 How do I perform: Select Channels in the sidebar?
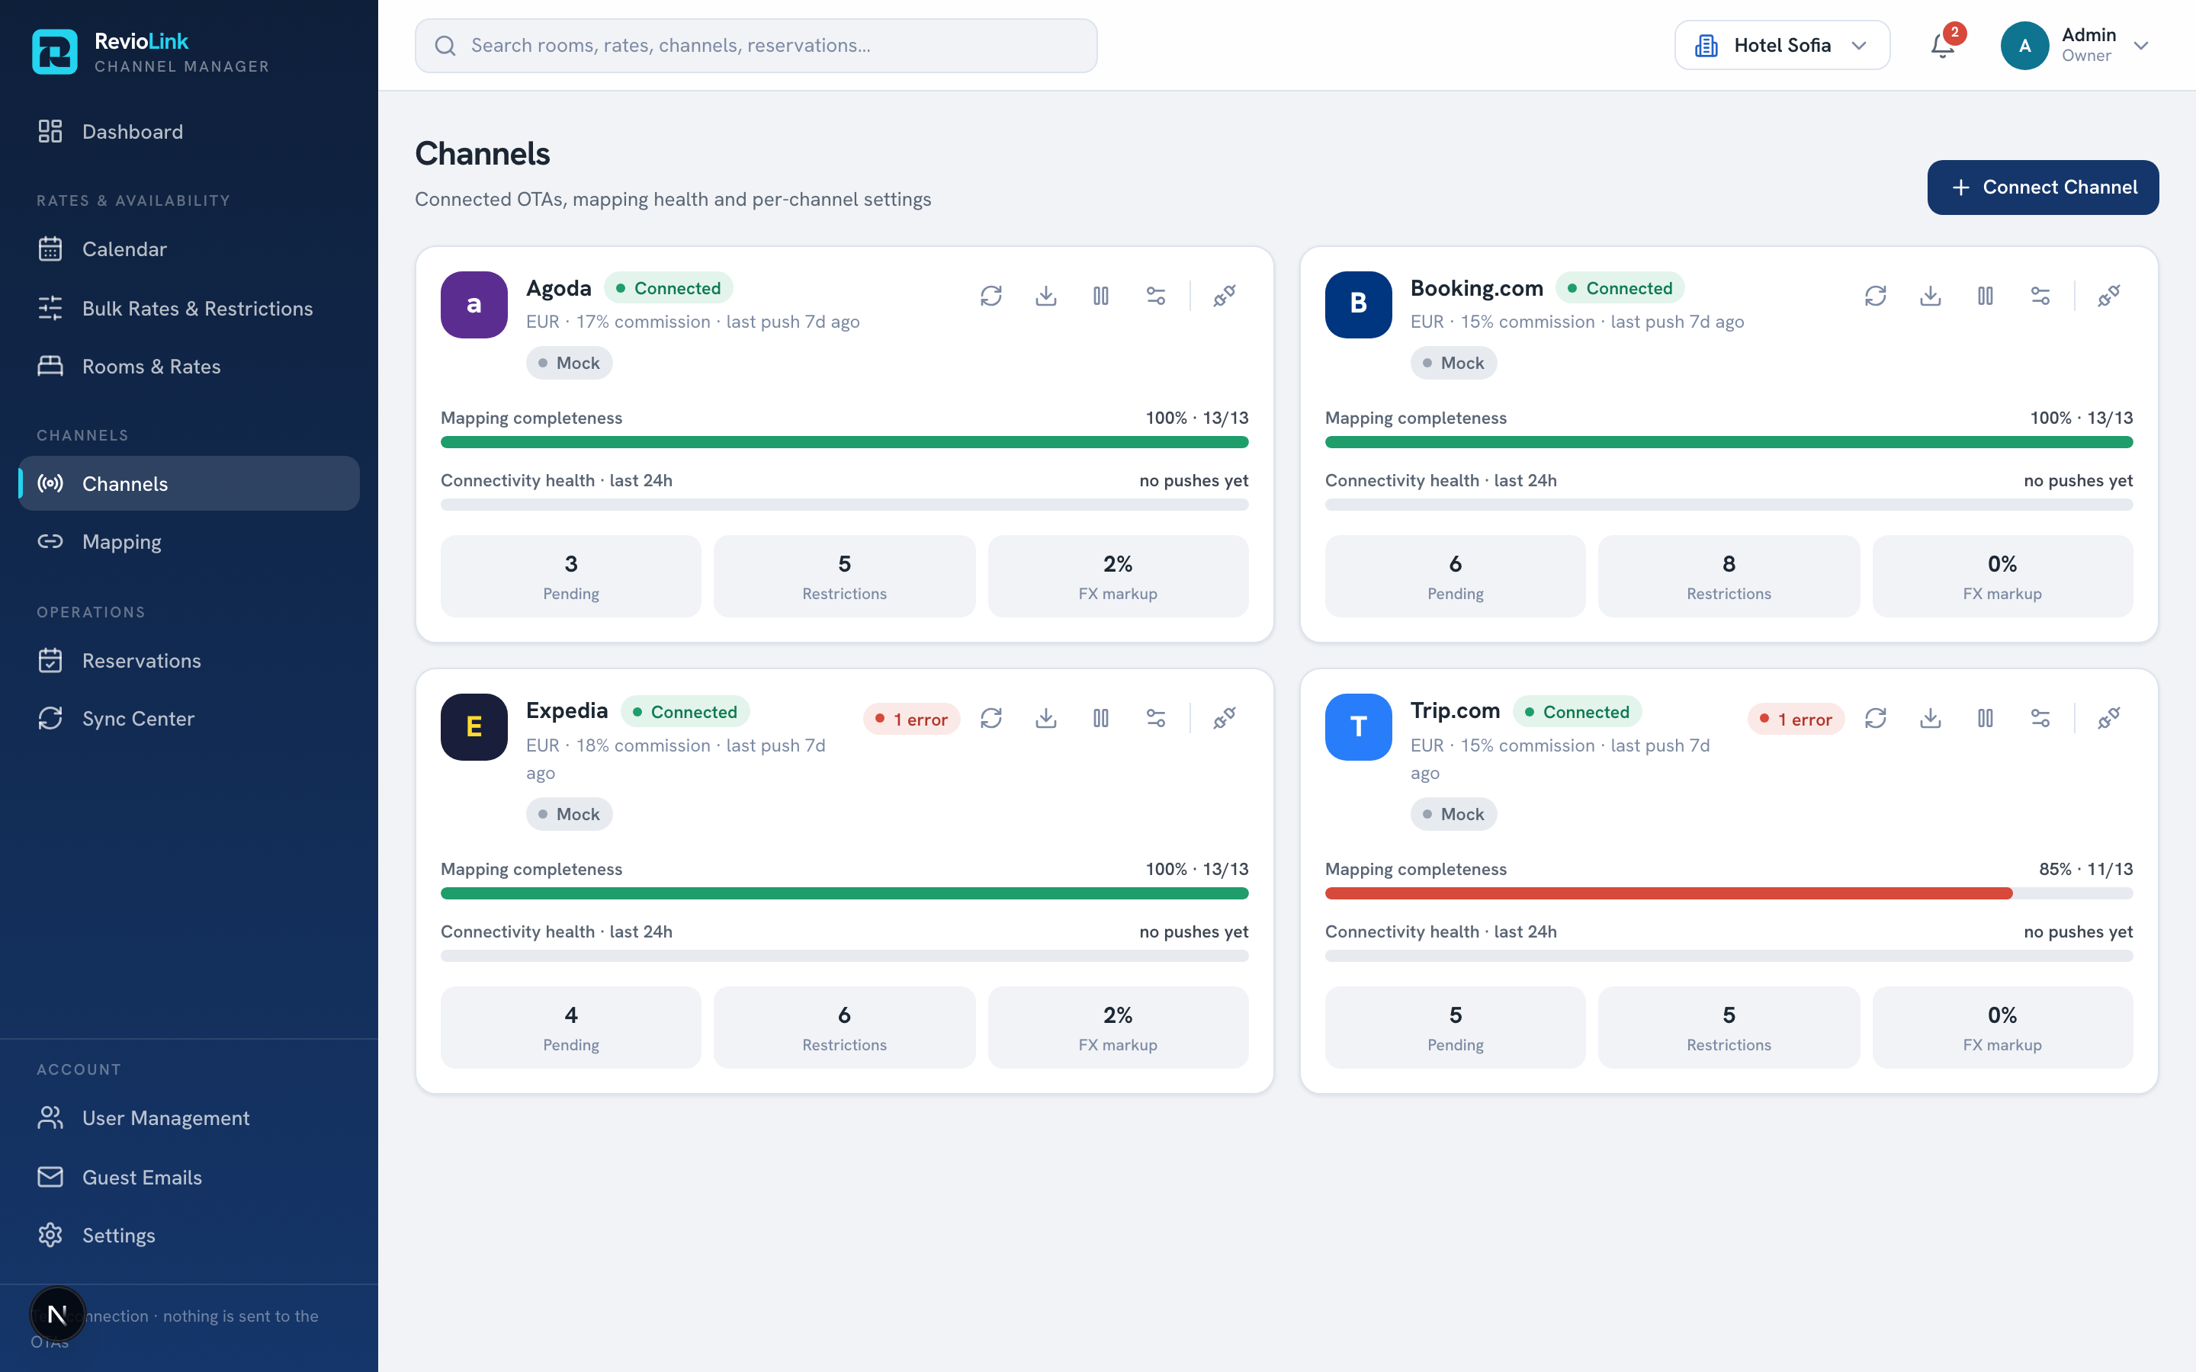(x=189, y=484)
